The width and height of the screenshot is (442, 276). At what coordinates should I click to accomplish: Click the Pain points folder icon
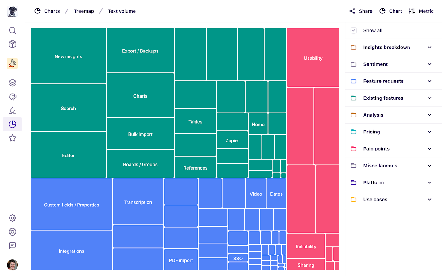pos(354,148)
